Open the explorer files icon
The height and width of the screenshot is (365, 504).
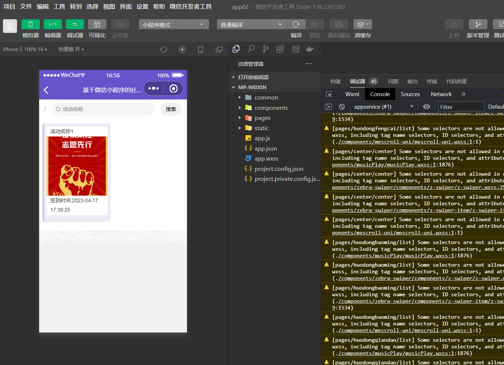tap(236, 49)
